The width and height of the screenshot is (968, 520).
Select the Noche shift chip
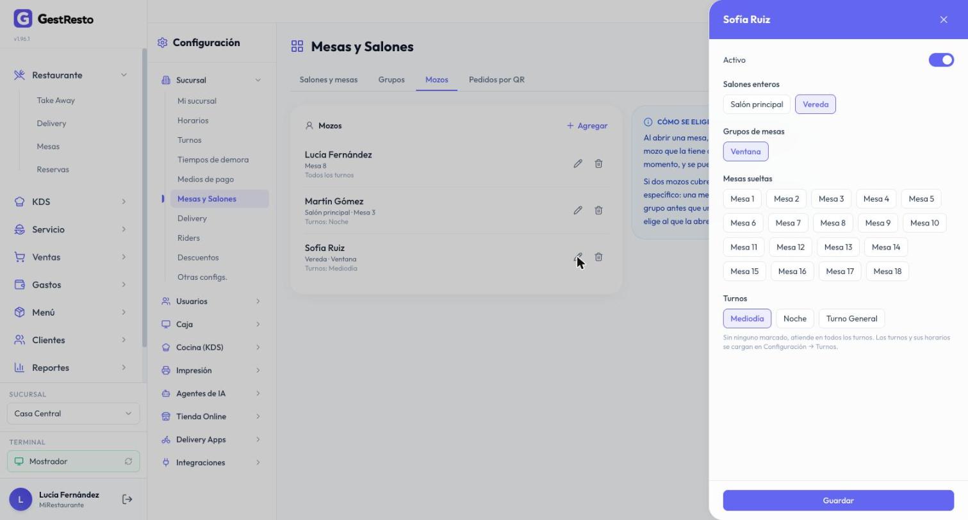[795, 319]
